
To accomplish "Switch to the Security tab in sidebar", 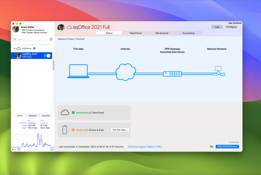I will click(x=46, y=116).
